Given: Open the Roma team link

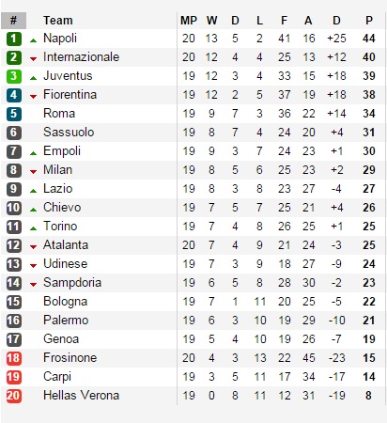Looking at the screenshot, I should tap(59, 114).
